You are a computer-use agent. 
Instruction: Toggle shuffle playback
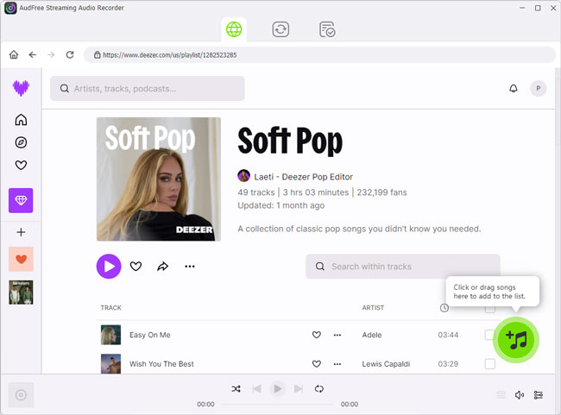pos(236,388)
